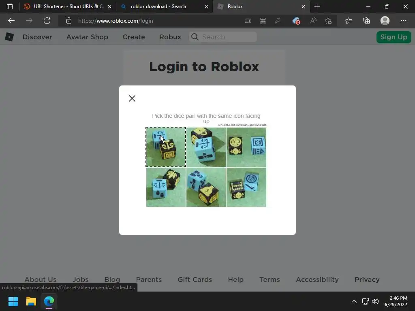
Task: Open Help footer link
Action: [235, 279]
